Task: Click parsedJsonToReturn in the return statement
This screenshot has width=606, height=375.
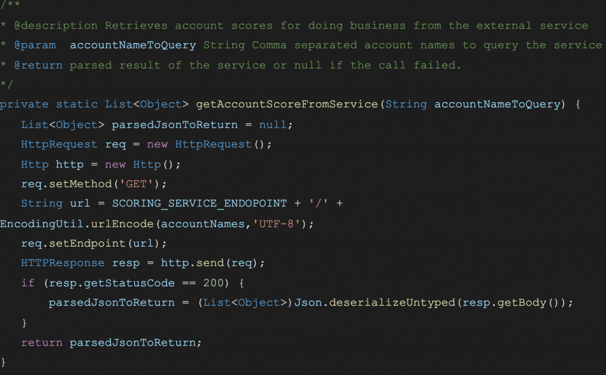Action: (x=133, y=342)
